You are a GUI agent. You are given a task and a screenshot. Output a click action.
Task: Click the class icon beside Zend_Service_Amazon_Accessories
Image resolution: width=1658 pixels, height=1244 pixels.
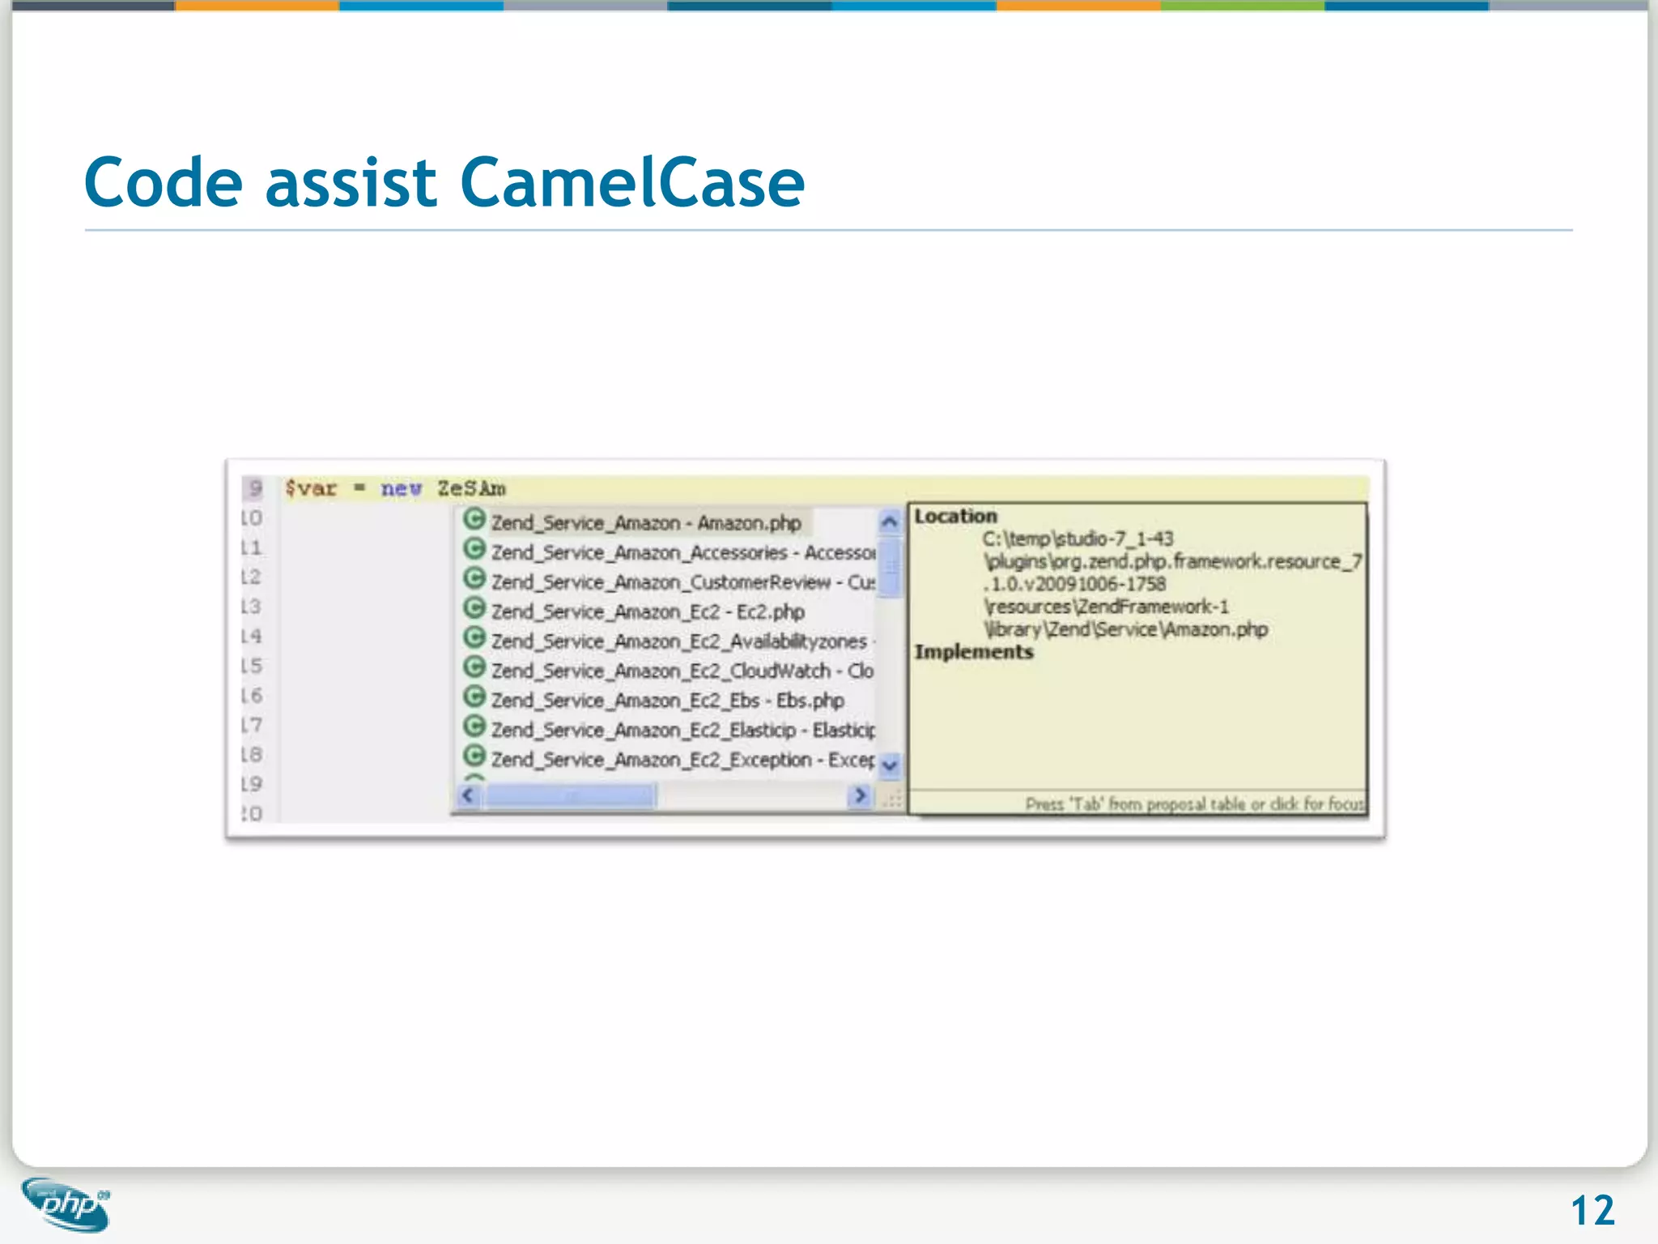[x=474, y=549]
